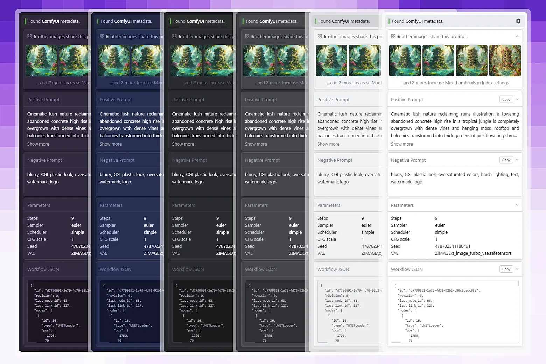Open the pink flowering tower thumbnail
This screenshot has height=364, width=546.
click(x=505, y=60)
